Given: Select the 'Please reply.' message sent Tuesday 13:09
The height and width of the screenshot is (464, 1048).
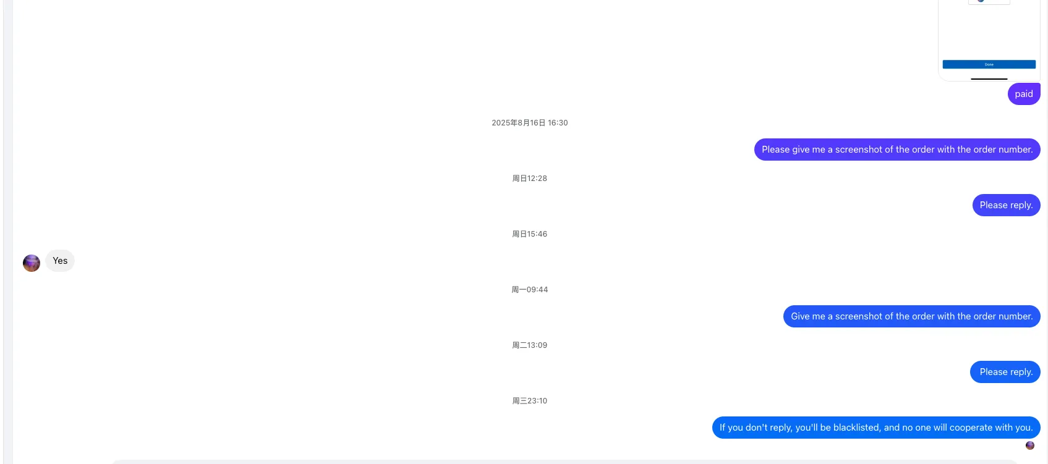Looking at the screenshot, I should (1005, 372).
